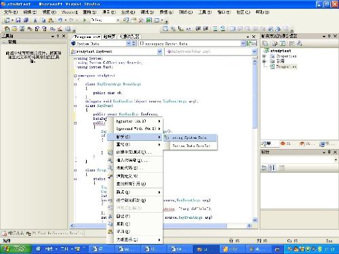Choose 'System.Data.DataSet' in the submenu
This screenshot has height=254, width=339.
[x=190, y=146]
